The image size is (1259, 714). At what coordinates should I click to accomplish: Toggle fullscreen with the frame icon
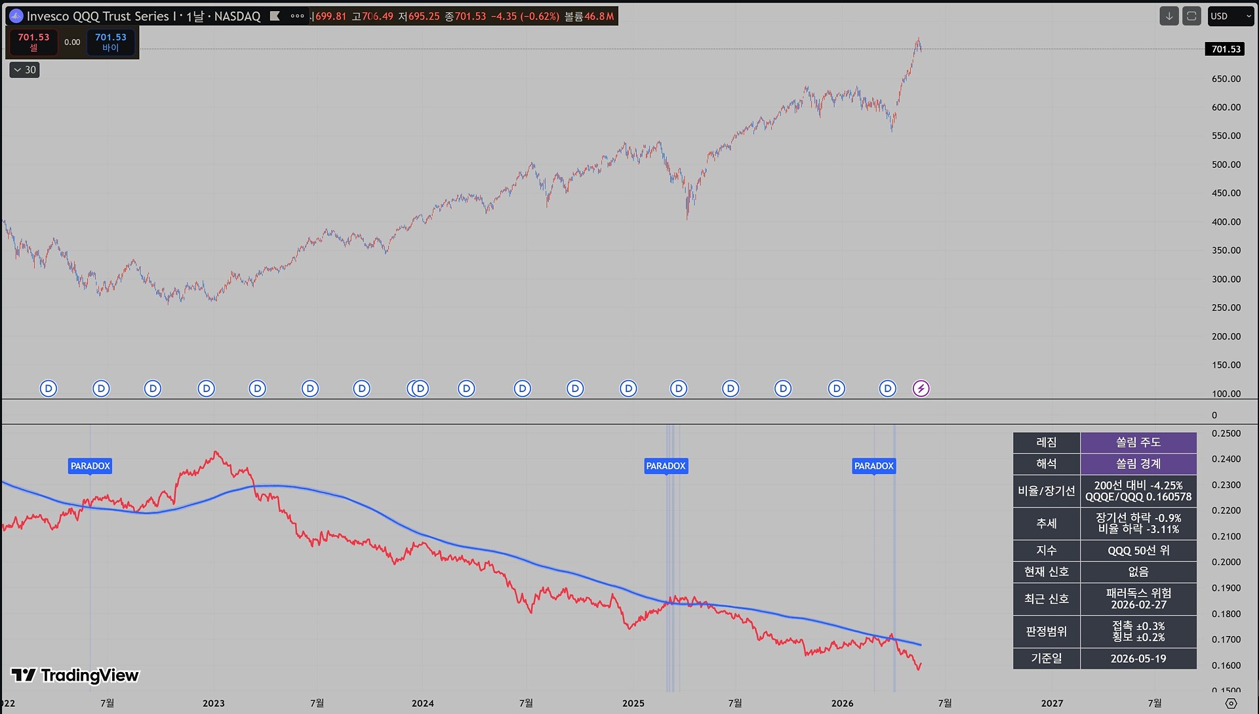[1191, 16]
